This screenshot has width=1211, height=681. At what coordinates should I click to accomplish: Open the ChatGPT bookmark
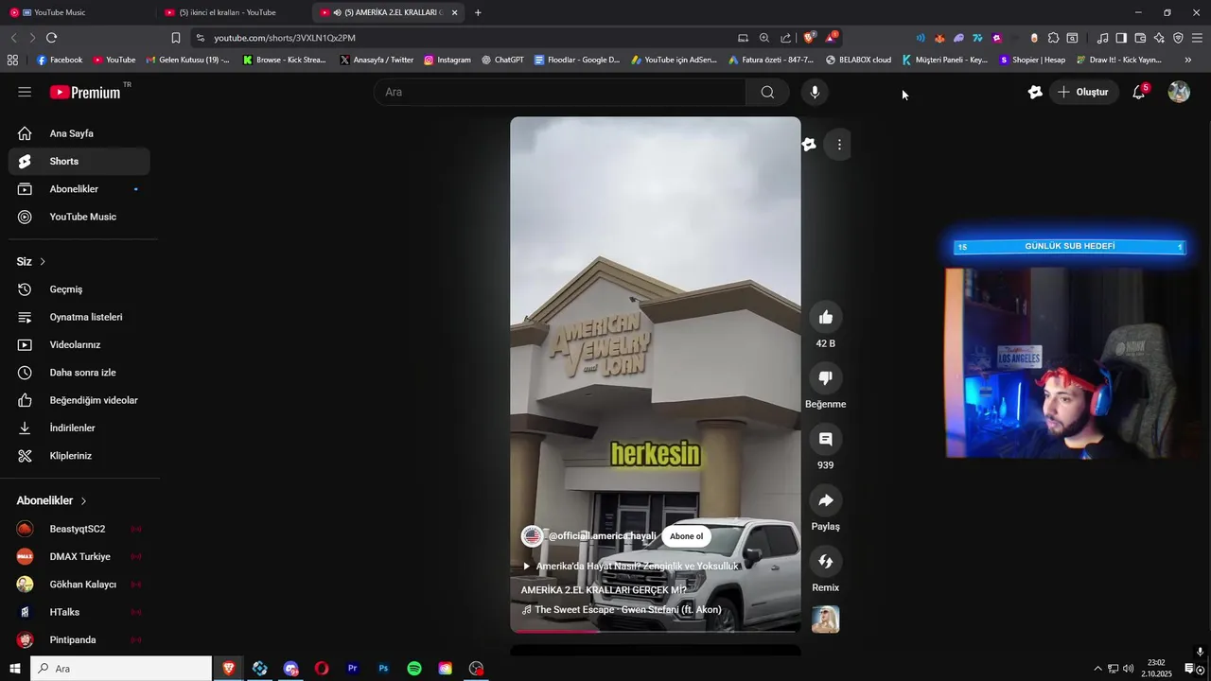click(502, 60)
